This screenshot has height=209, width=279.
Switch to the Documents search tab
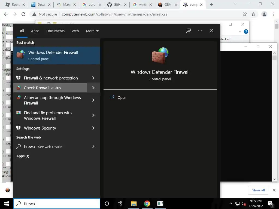(55, 31)
